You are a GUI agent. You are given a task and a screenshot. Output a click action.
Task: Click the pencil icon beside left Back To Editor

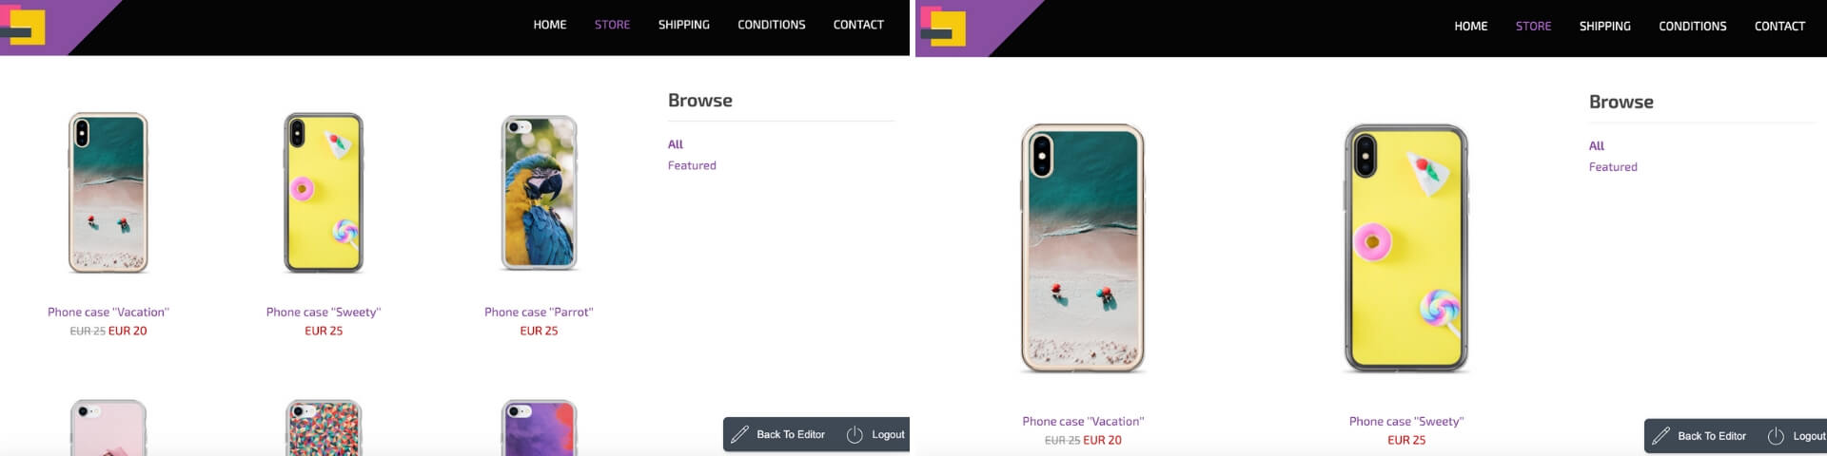739,435
